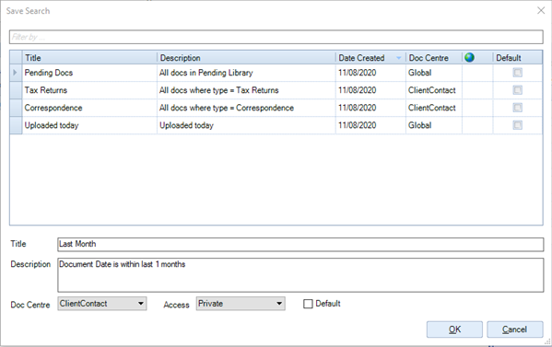
Task: Click into the Filter by field
Action: coord(276,37)
